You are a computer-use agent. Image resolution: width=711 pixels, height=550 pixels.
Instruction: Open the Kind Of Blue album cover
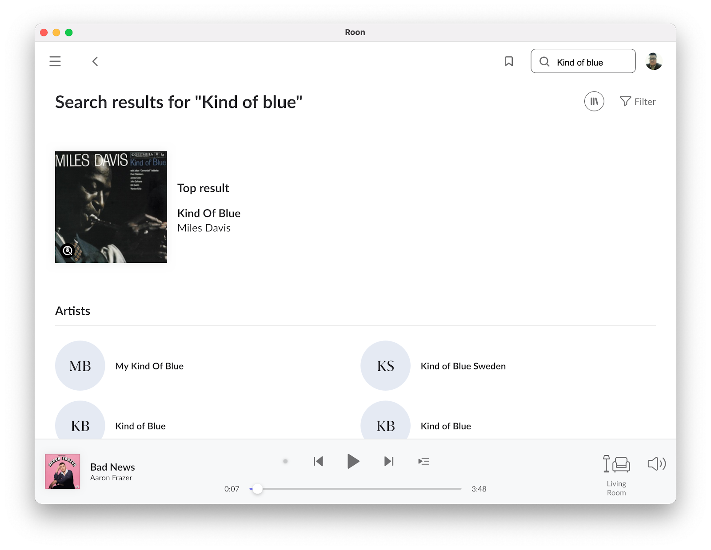tap(111, 207)
